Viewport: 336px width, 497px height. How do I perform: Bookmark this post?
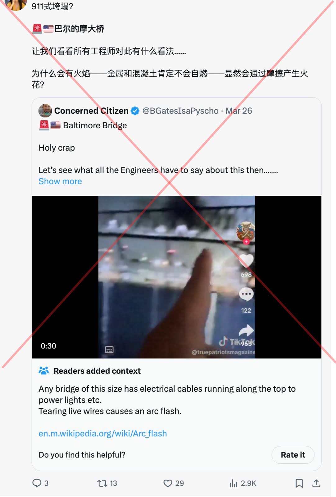coord(299,483)
